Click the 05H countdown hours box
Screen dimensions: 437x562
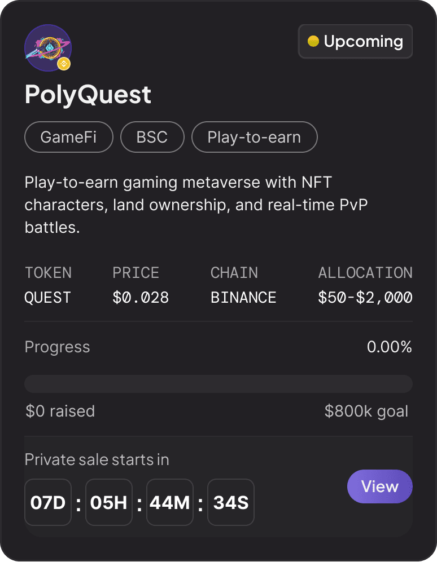[109, 502]
